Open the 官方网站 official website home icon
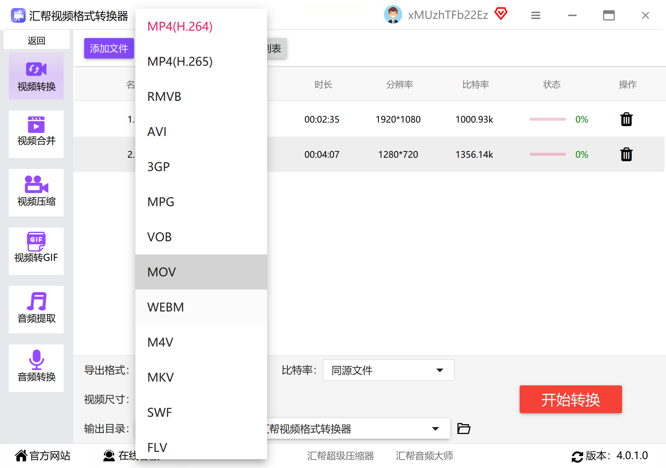Image resolution: width=666 pixels, height=468 pixels. tap(21, 456)
